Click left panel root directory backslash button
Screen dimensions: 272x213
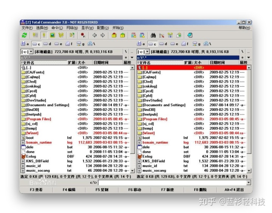pos(126,52)
